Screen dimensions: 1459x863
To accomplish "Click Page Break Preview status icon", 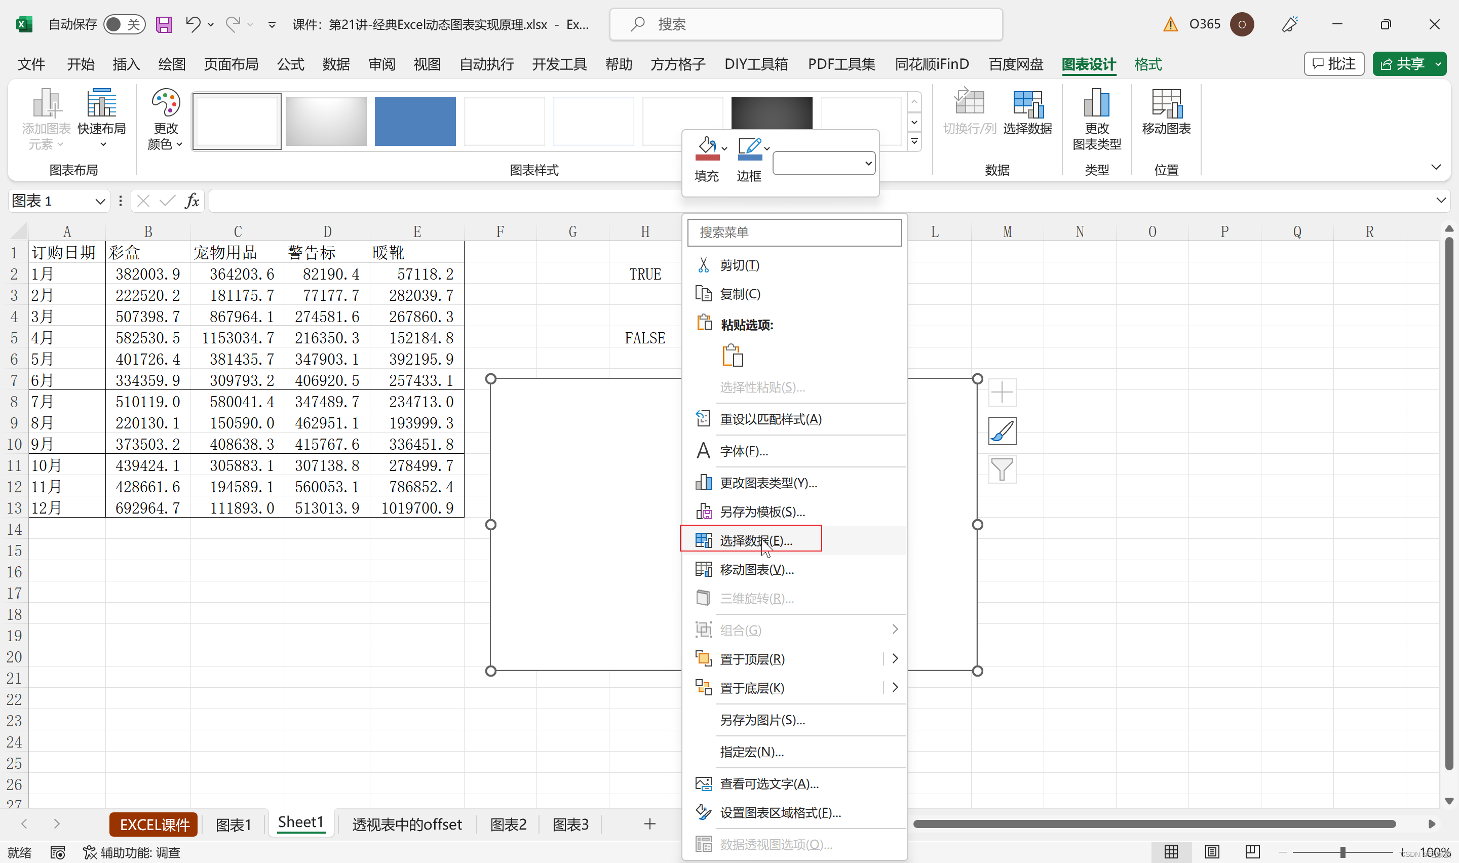I will tap(1252, 852).
